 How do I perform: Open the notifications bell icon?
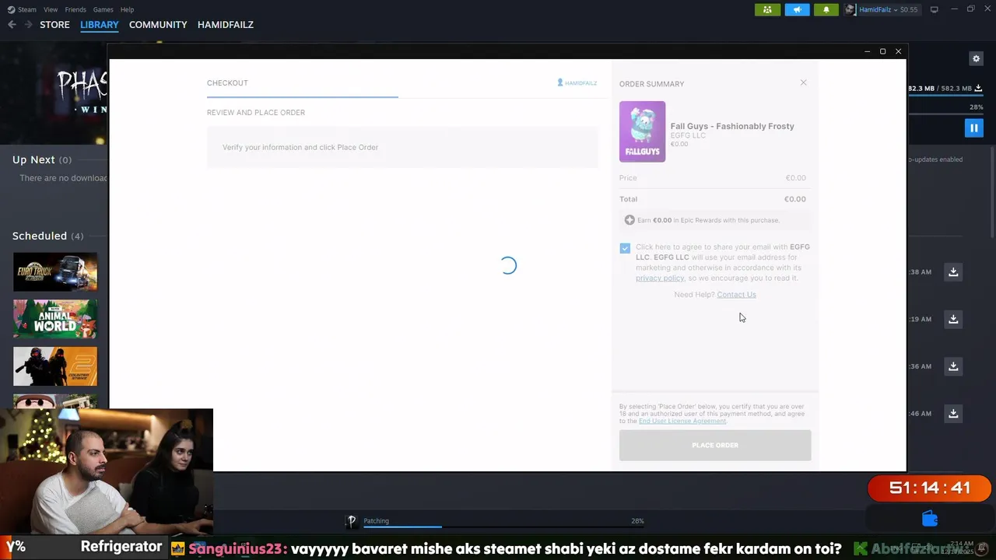[826, 9]
